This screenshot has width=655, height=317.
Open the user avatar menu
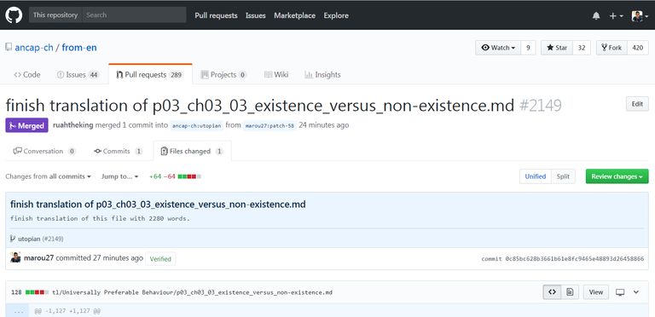tap(640, 16)
